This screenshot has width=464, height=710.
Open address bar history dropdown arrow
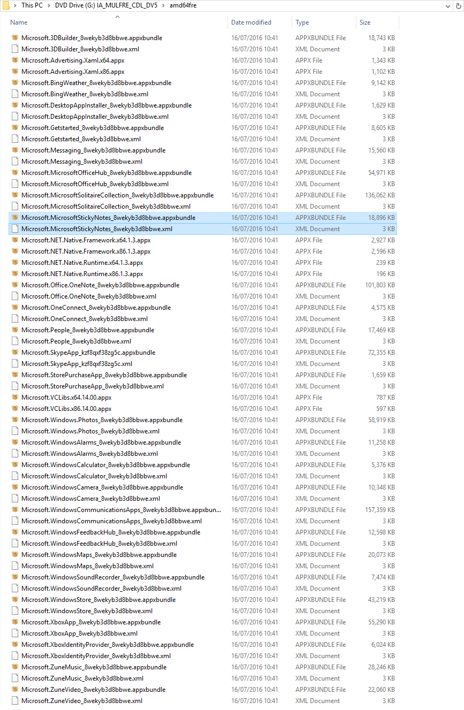[448, 5]
